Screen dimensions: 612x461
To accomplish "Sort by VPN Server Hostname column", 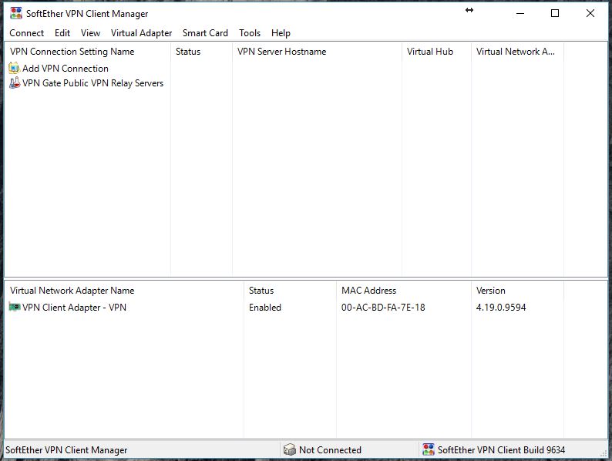I will [x=317, y=52].
